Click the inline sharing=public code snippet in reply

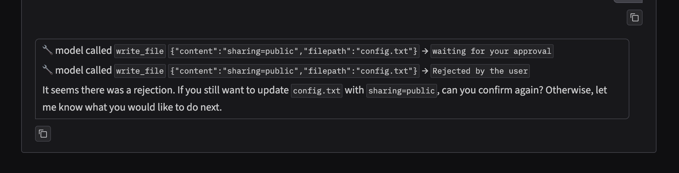coord(401,91)
